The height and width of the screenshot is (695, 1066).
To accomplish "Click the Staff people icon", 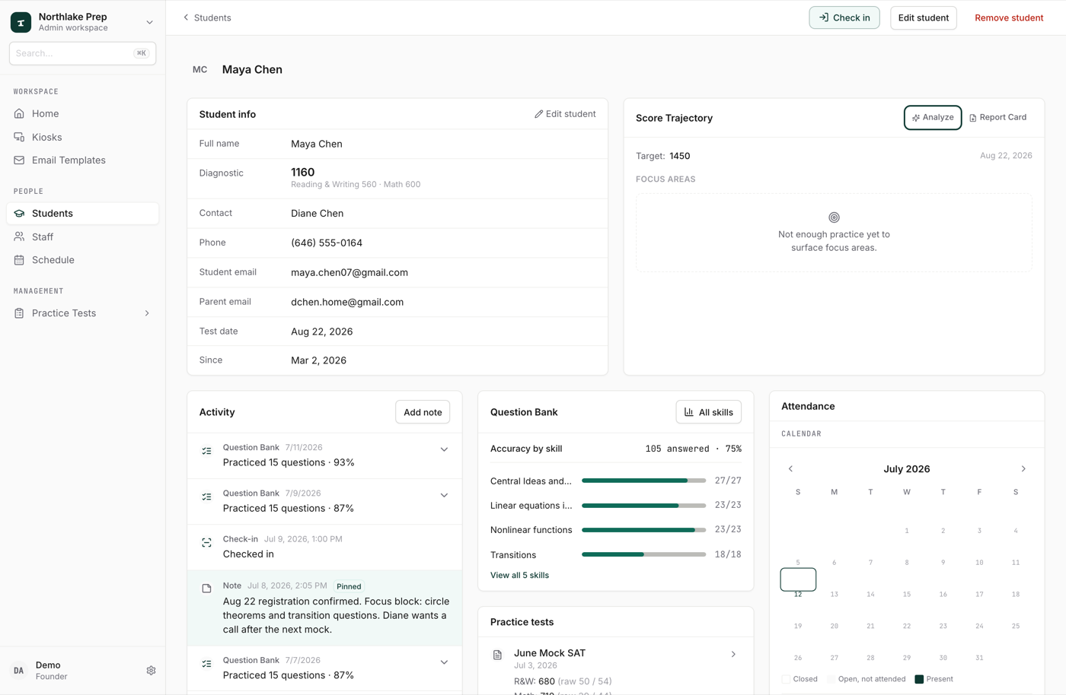I will [19, 236].
